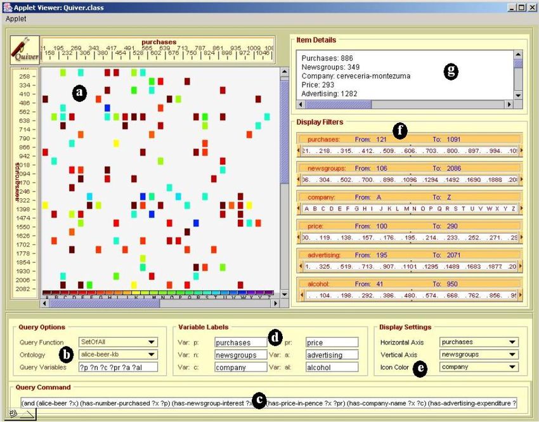Click the newsgroups filter range scale
539x422 pixels.
410,179
